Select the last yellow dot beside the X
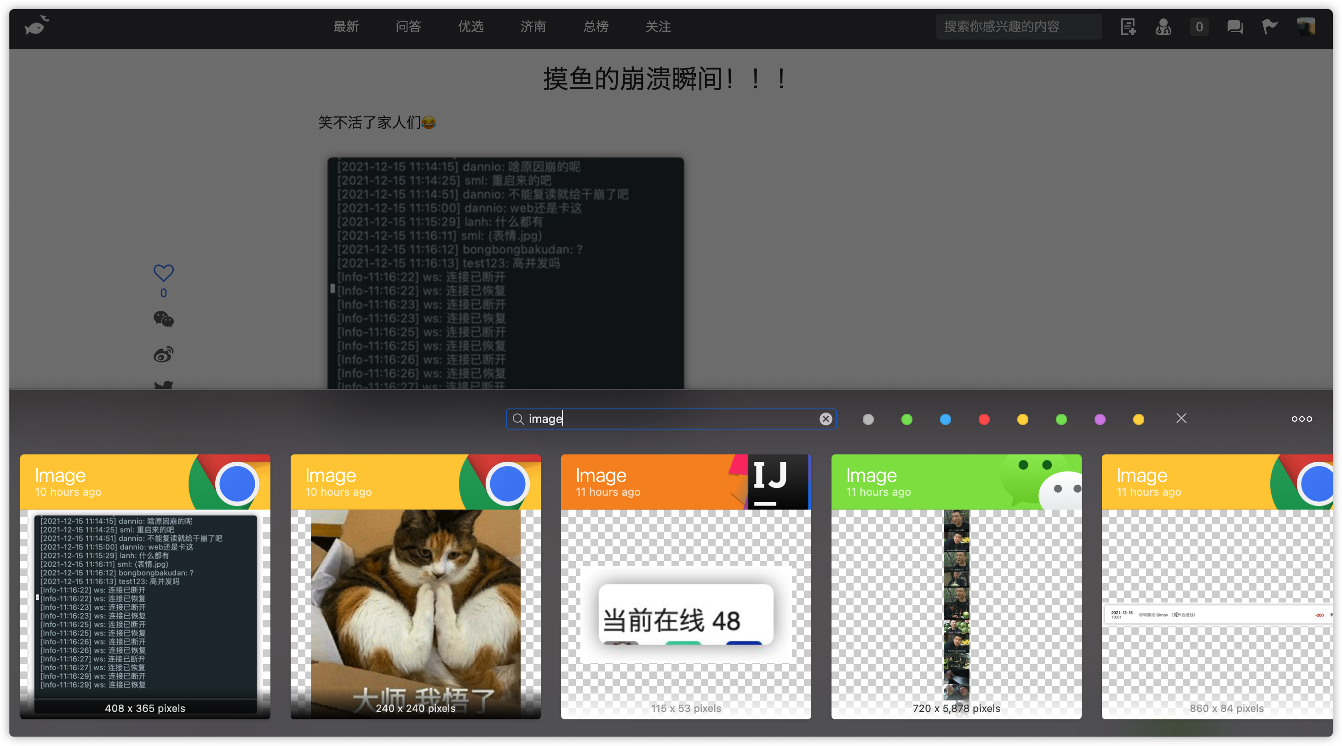Screen dimensions: 1342x746 click(x=1138, y=419)
